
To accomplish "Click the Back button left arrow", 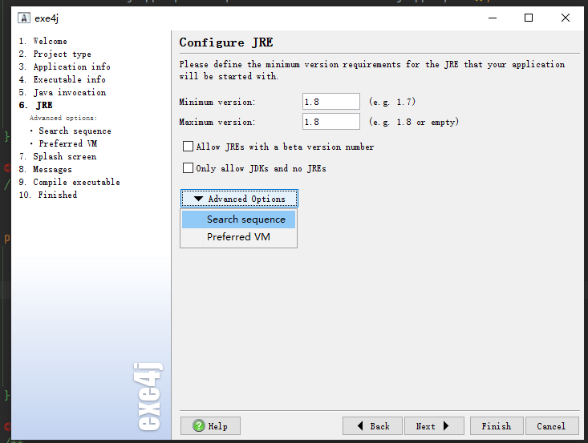I will click(360, 426).
